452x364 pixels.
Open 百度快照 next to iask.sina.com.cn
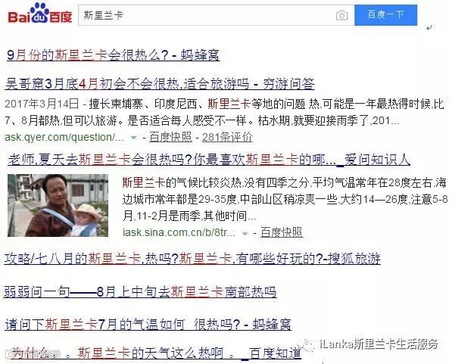[x=282, y=232]
